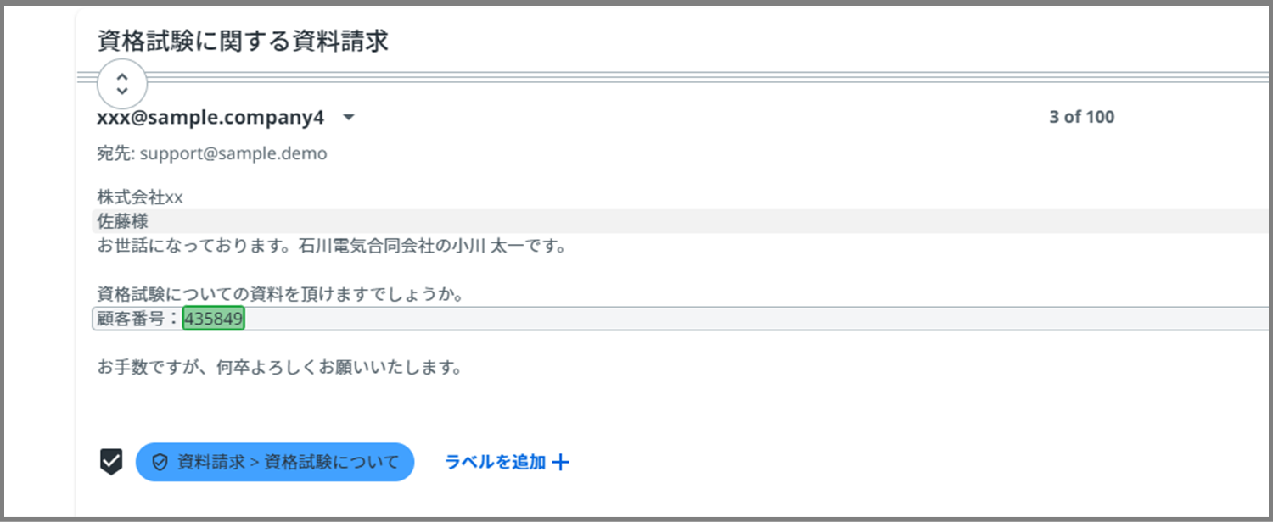Click the recipient support@sample.demo
The height and width of the screenshot is (522, 1273).
click(x=233, y=154)
